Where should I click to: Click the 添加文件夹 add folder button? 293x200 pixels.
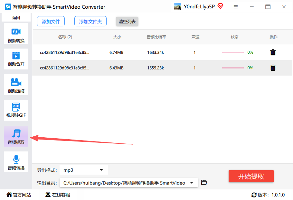[x=90, y=22]
